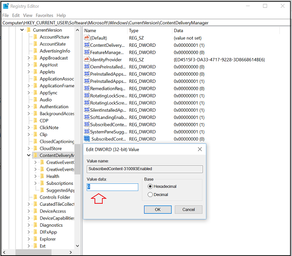Click the RemediationReq... DWORD icon
The width and height of the screenshot is (292, 256).
coord(87,88)
